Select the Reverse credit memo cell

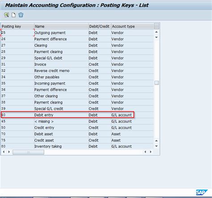[x=61, y=71]
